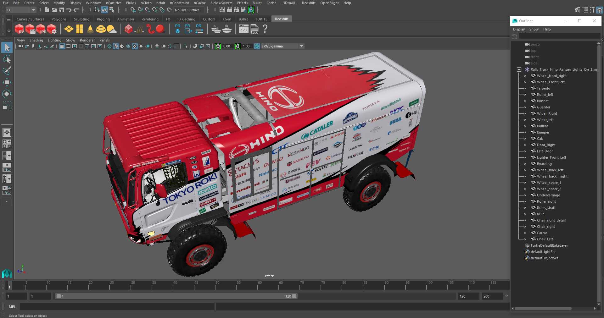This screenshot has height=318, width=604.
Task: Open viewport Shading menu
Action: point(36,40)
